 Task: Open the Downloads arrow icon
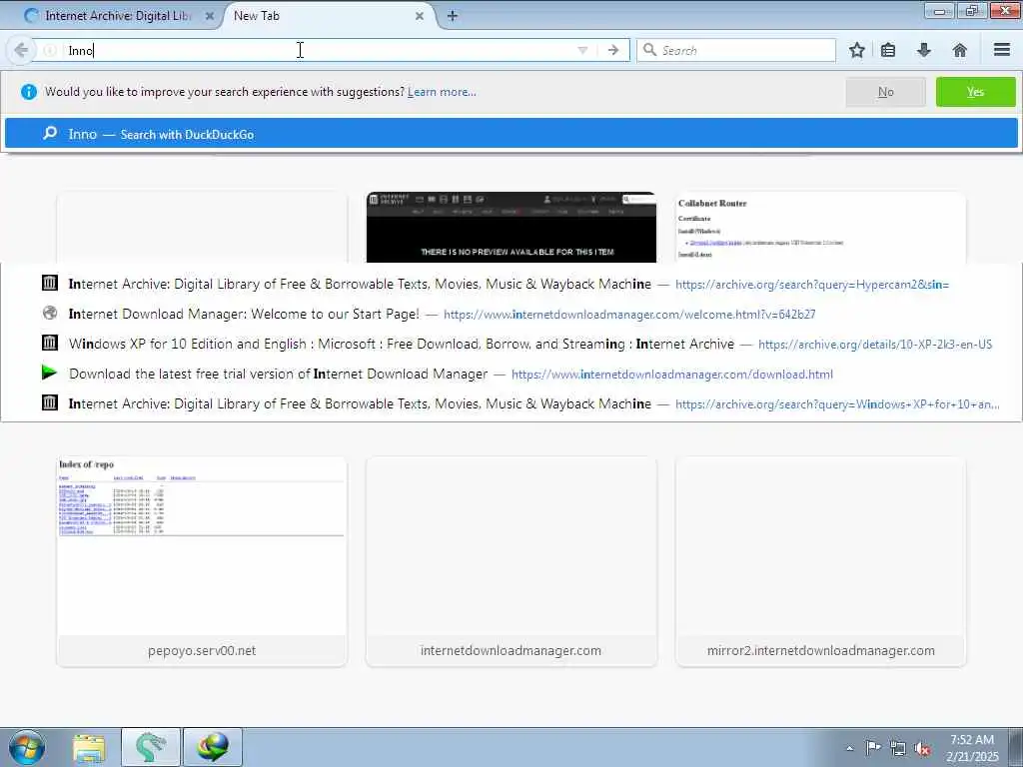coord(924,50)
